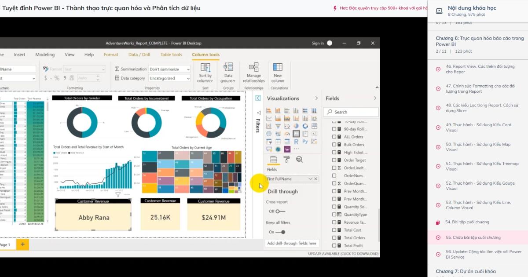Open the Data / Drill tab
This screenshot has height=277, width=528.
139,55
